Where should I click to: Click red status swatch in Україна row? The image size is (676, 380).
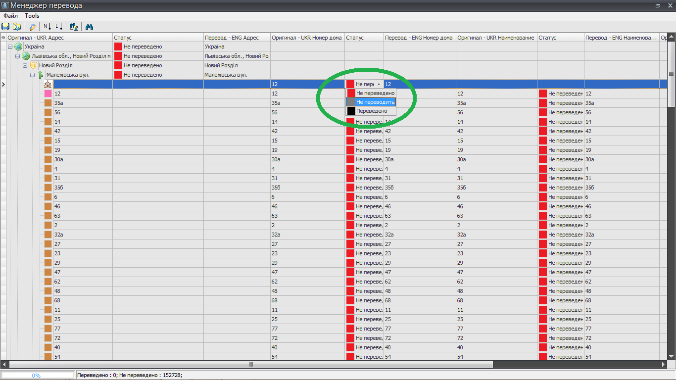click(x=118, y=47)
